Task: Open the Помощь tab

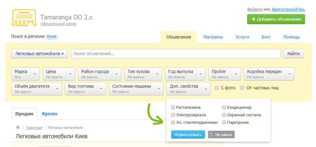Action: [x=292, y=37]
